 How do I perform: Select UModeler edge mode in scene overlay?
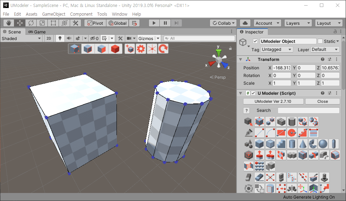88,49
